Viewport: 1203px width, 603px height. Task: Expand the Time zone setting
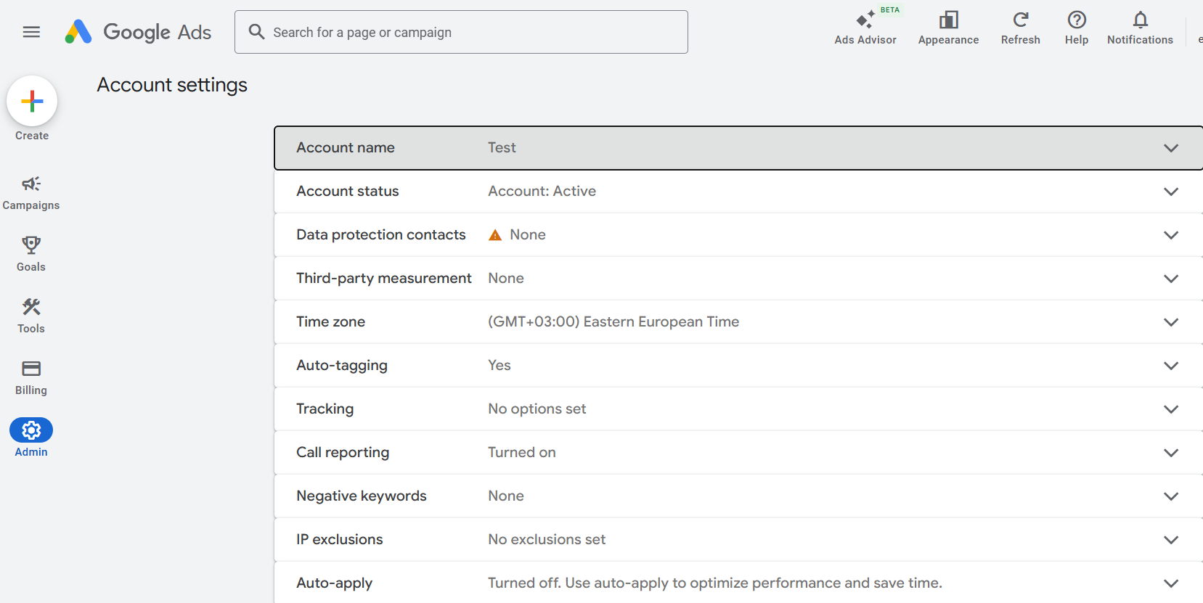tap(1170, 322)
